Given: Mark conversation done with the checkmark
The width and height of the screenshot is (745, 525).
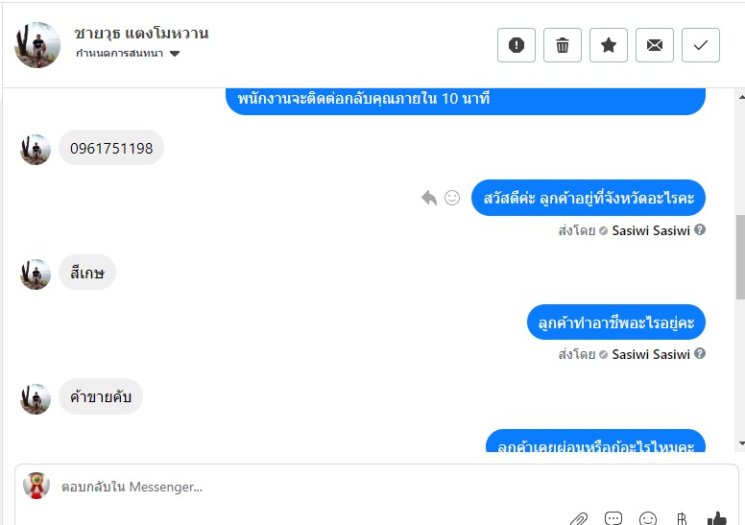Looking at the screenshot, I should tap(700, 45).
